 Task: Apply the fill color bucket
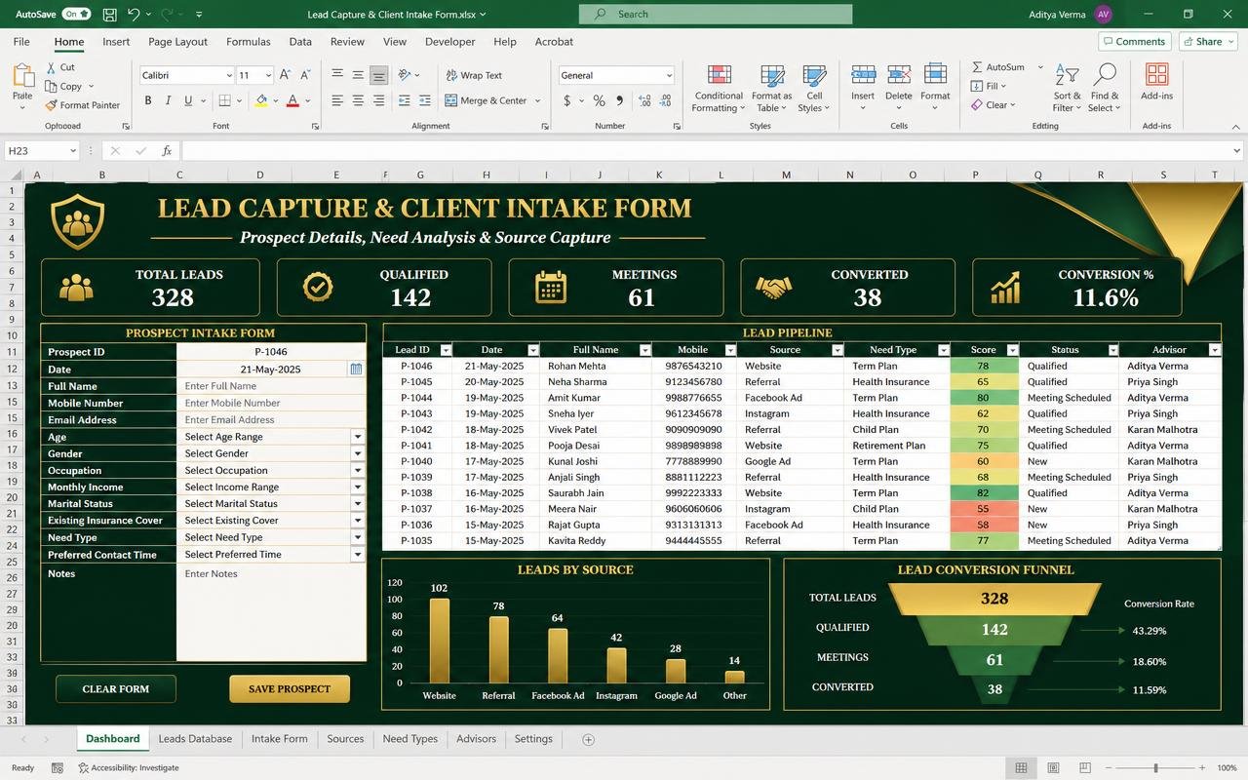261,100
